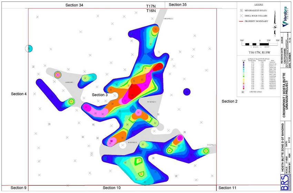
Task: Click the Mineralized Holes legend symbol
Action: coord(241,10)
